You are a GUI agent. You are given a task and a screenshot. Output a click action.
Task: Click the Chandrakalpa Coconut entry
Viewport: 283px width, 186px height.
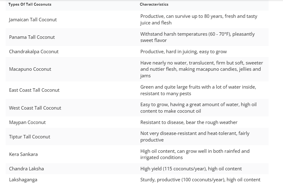click(x=34, y=51)
